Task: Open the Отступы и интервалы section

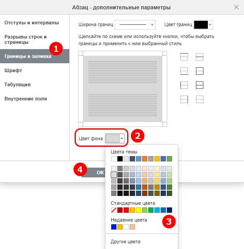Action: (x=31, y=23)
